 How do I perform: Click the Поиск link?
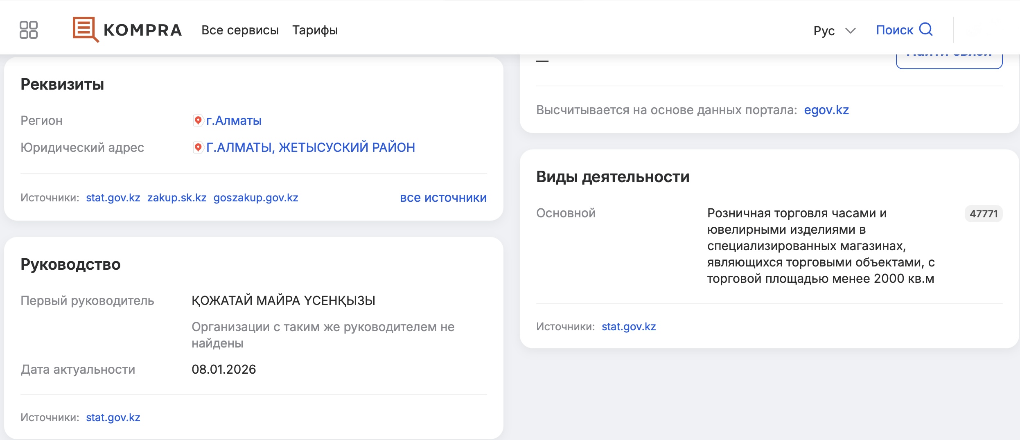click(894, 30)
